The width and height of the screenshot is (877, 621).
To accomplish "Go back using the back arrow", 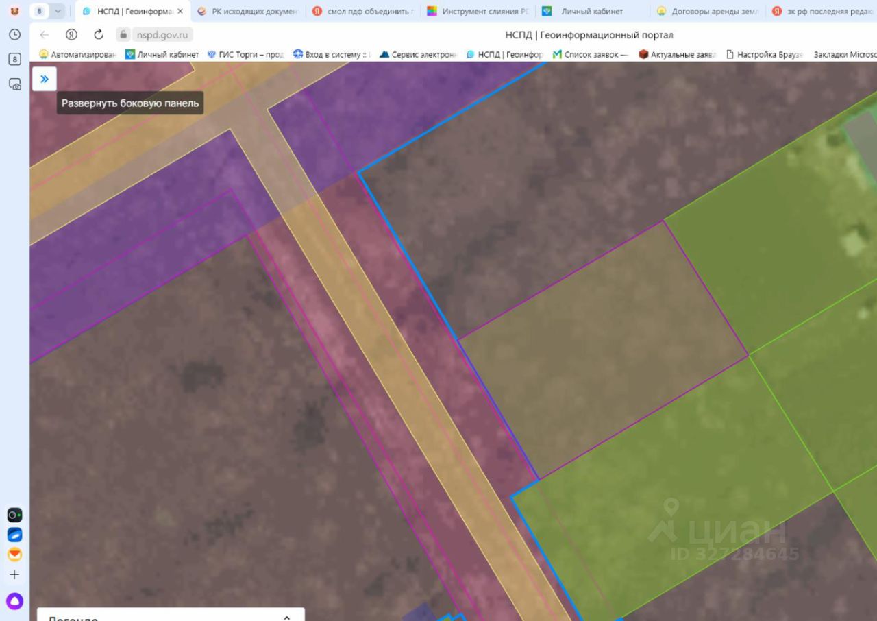I will click(x=45, y=35).
